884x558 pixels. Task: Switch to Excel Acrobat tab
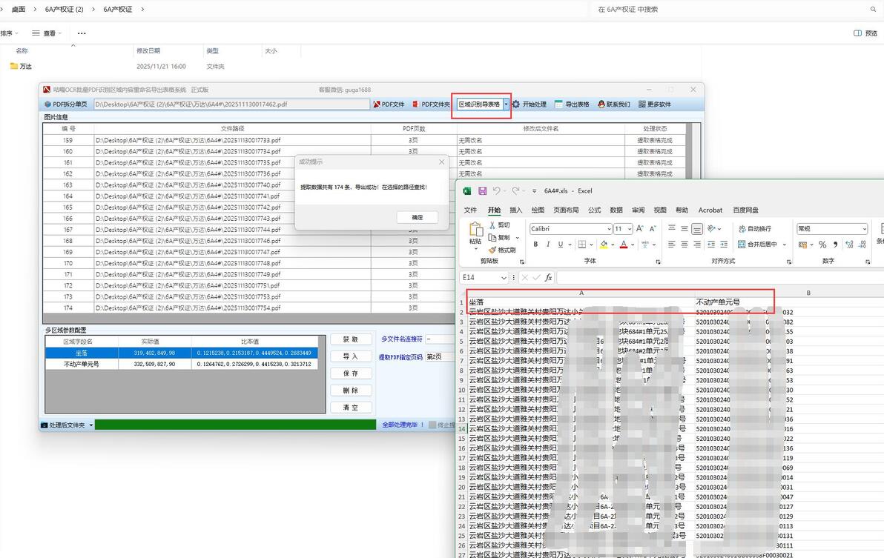pos(710,210)
